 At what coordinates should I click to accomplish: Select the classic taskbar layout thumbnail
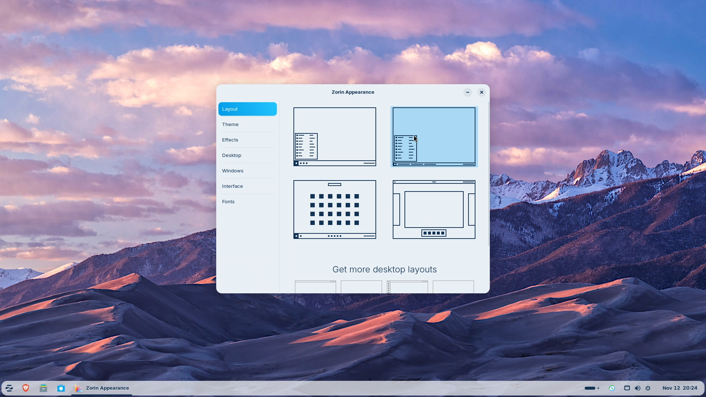(334, 136)
